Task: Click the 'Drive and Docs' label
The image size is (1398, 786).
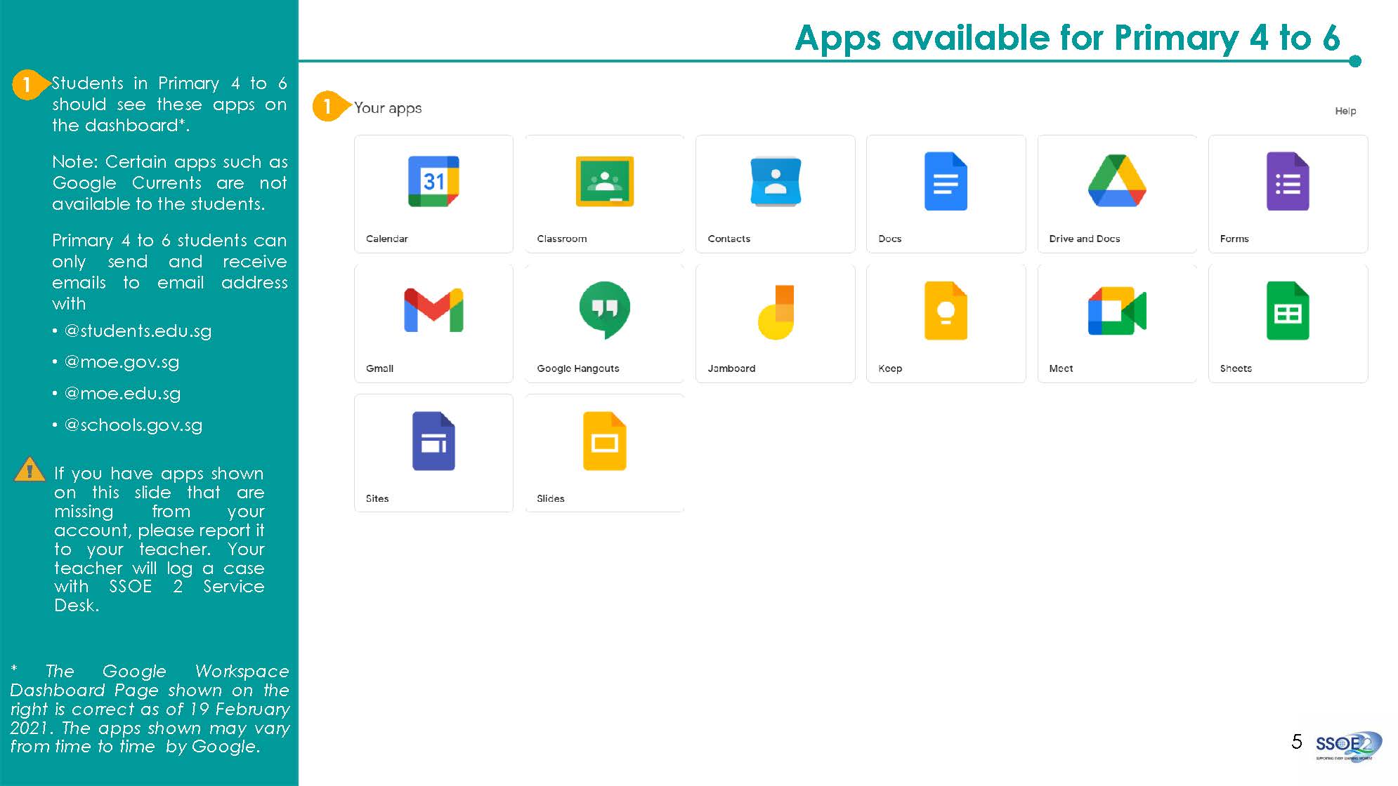Action: click(1084, 239)
